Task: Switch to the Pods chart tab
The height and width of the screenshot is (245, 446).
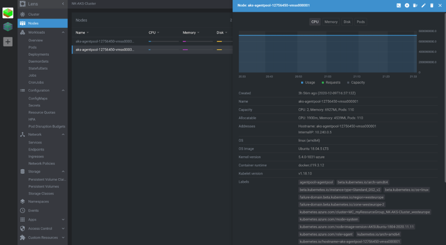Action: pyautogui.click(x=361, y=22)
